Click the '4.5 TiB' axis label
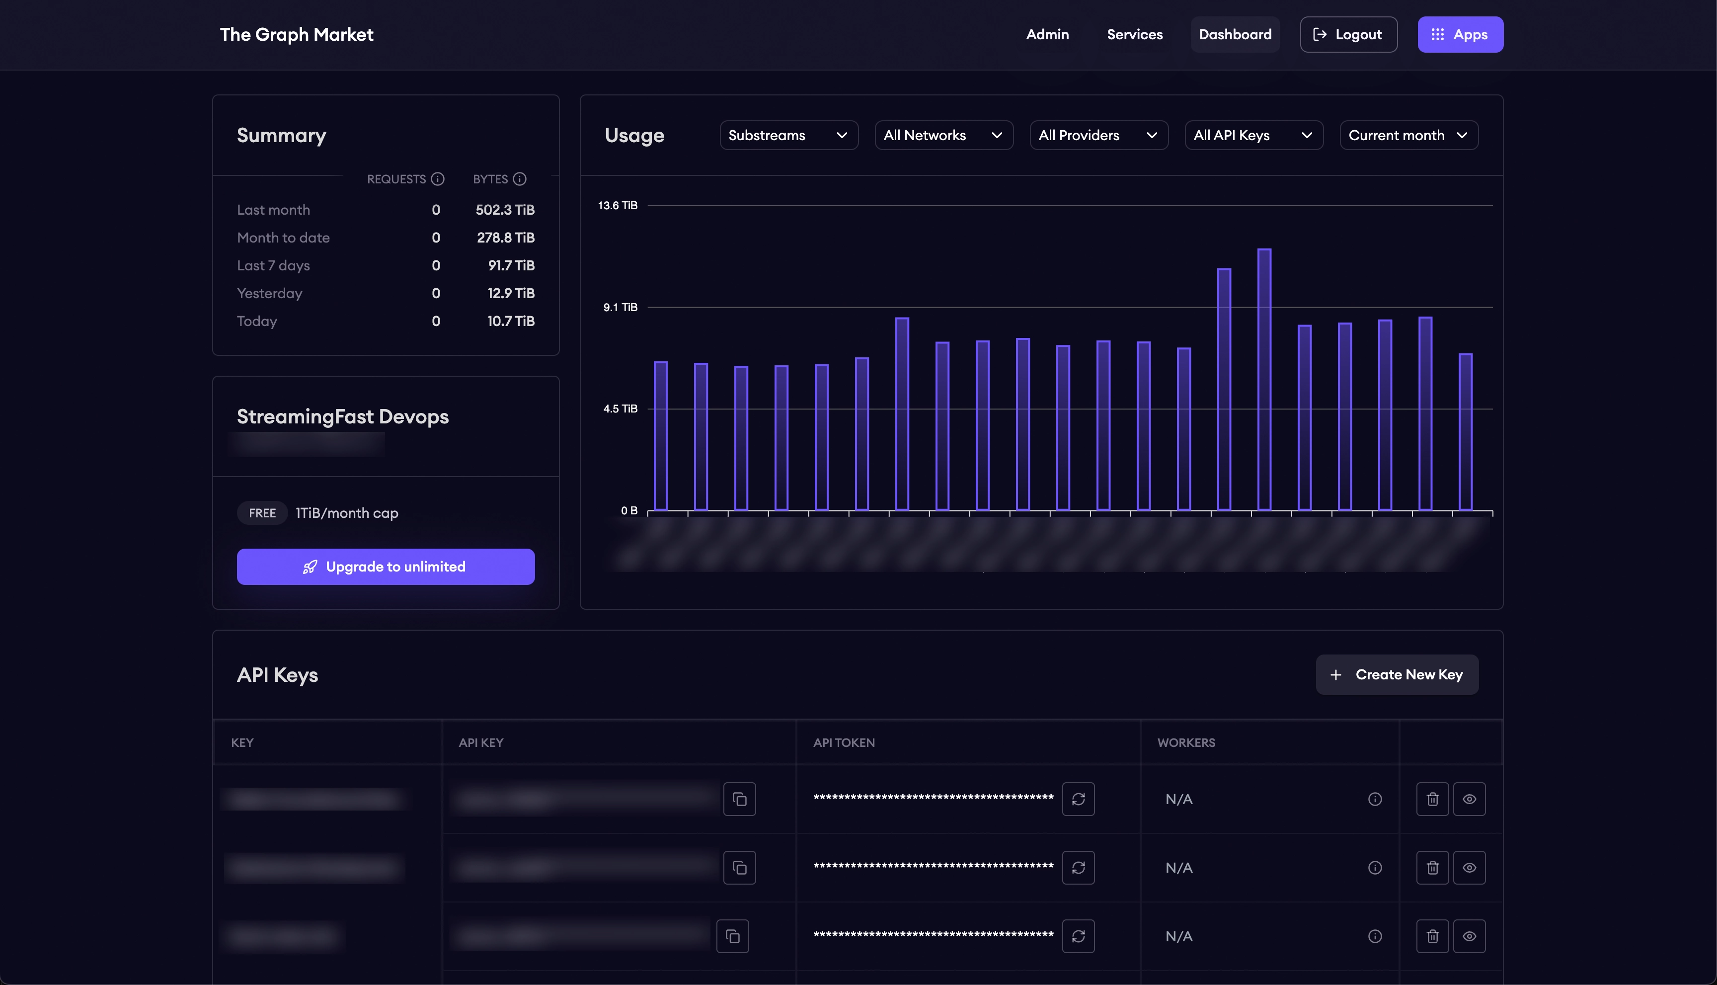Screen dimensions: 1717x985 (620, 409)
